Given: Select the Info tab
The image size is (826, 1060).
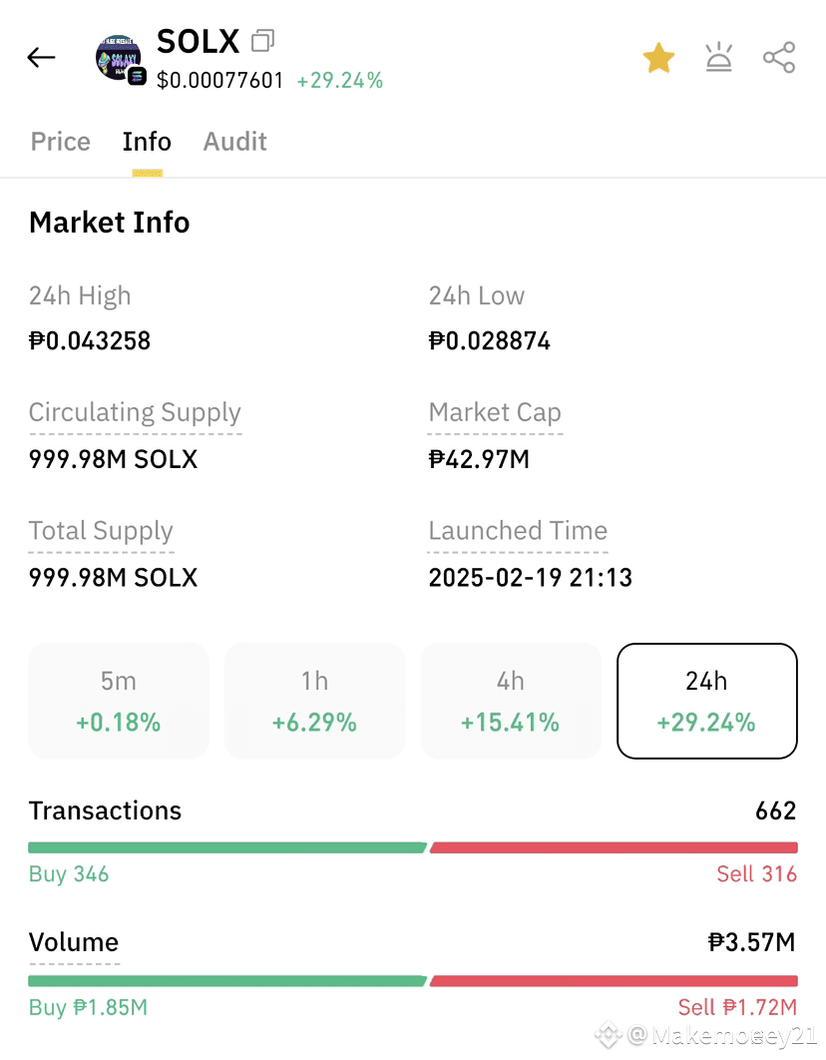Looking at the screenshot, I should pyautogui.click(x=147, y=142).
